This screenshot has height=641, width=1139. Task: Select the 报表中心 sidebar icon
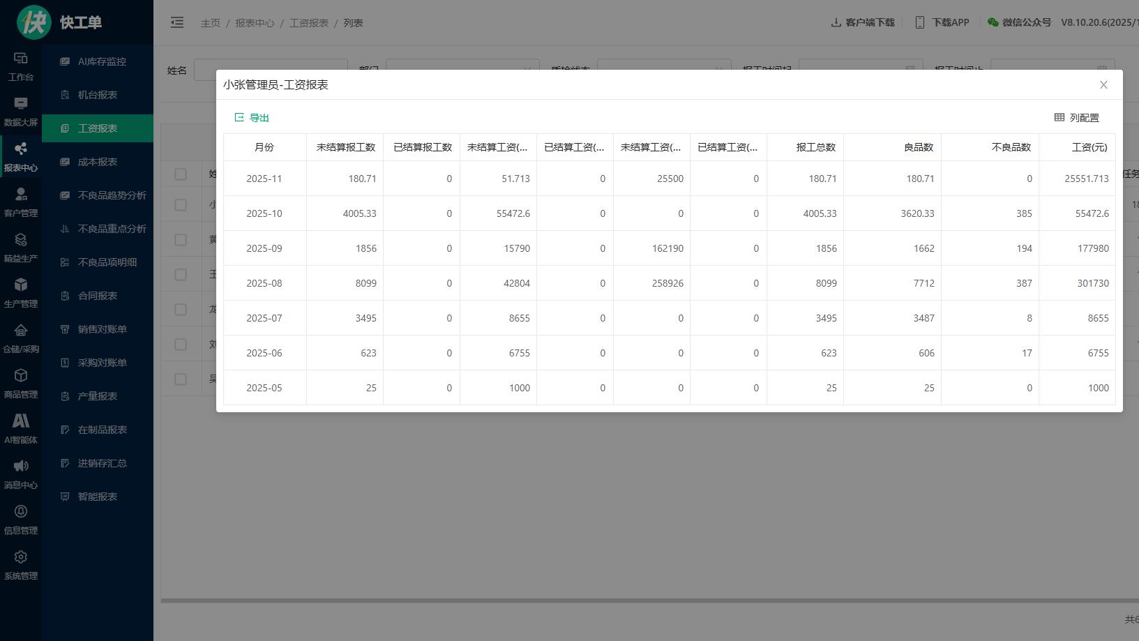coord(21,149)
